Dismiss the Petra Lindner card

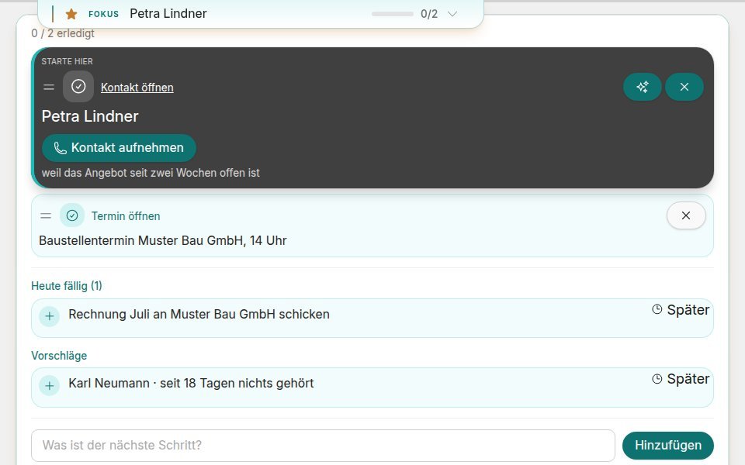click(684, 87)
